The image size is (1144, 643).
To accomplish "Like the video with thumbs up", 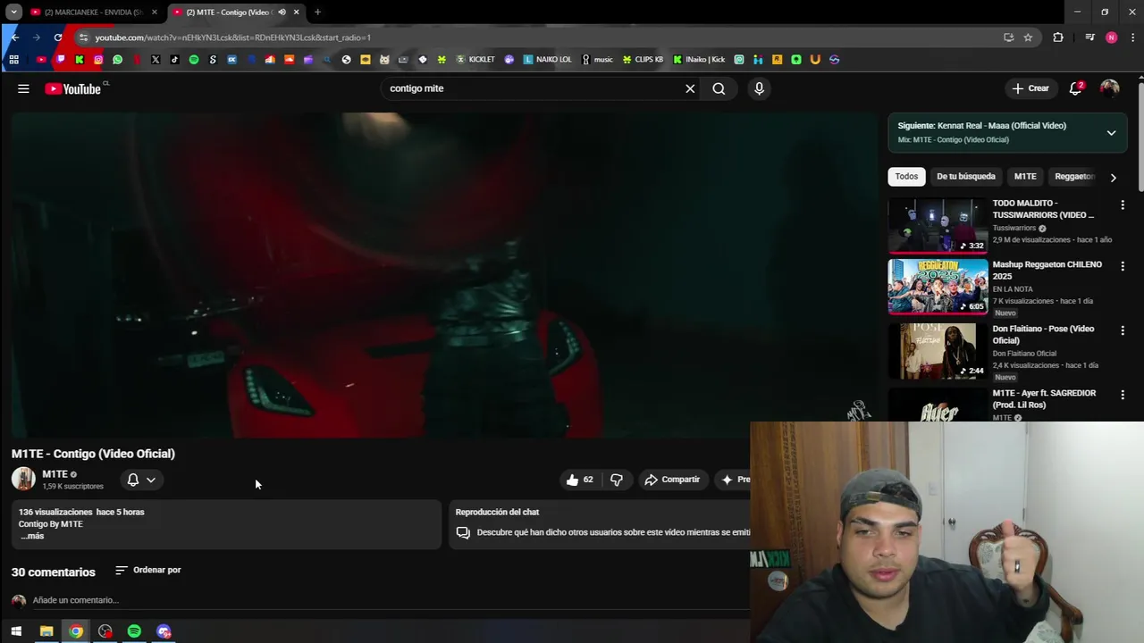I will [x=579, y=480].
